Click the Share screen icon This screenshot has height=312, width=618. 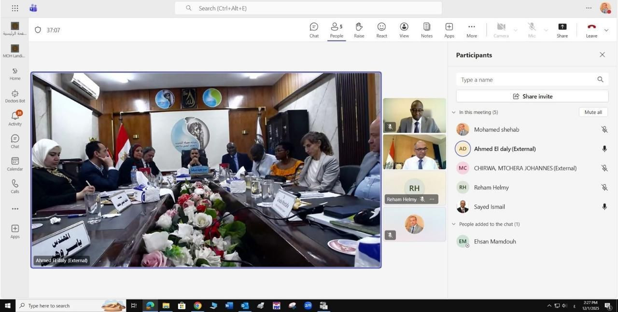click(x=562, y=30)
